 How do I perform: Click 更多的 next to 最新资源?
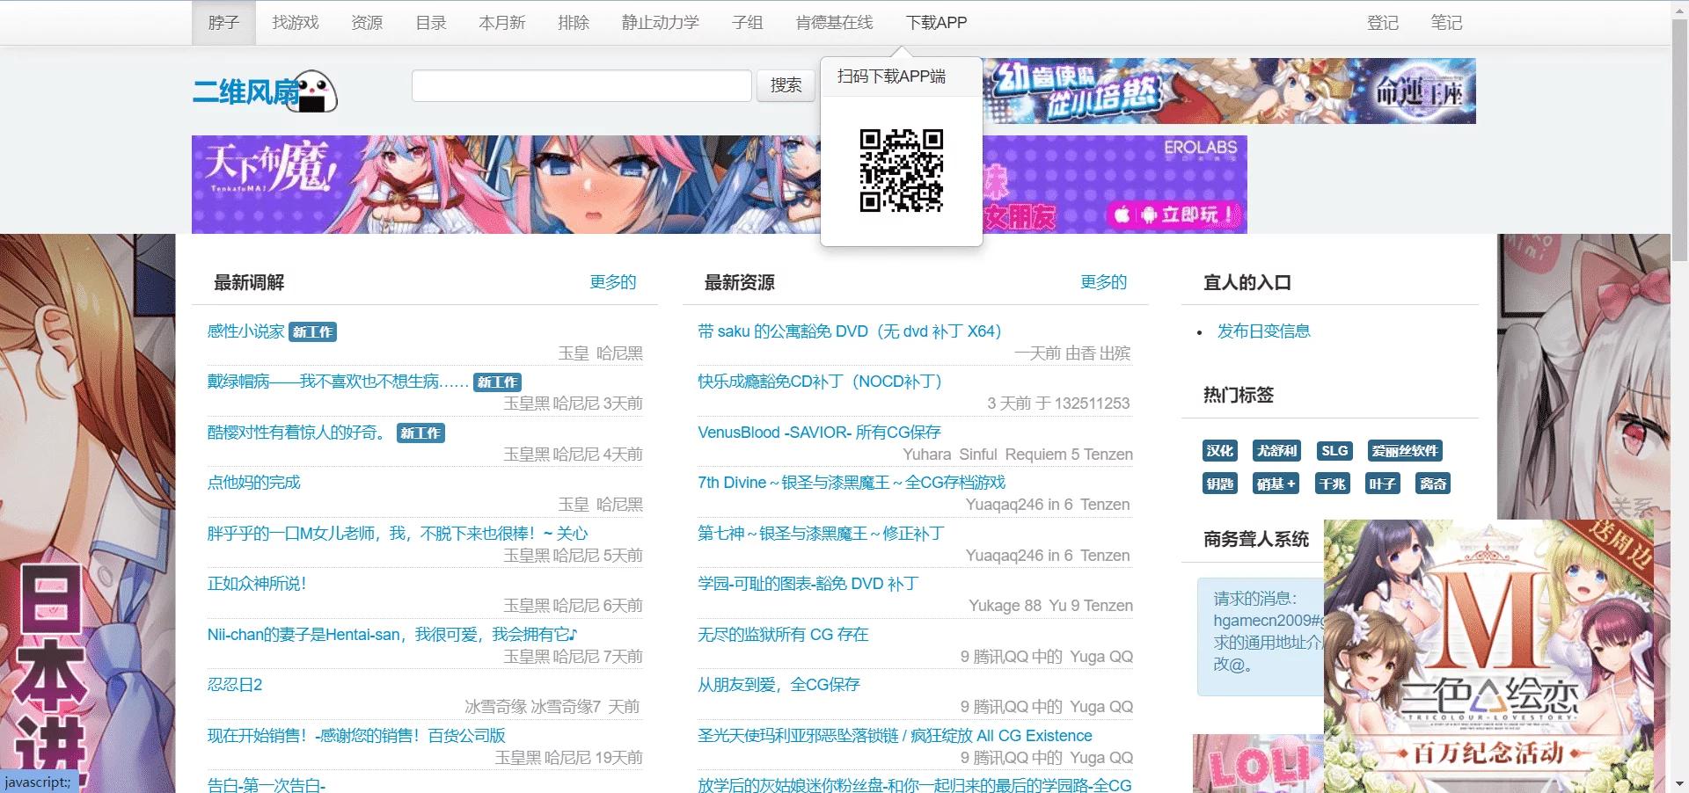(x=1104, y=282)
